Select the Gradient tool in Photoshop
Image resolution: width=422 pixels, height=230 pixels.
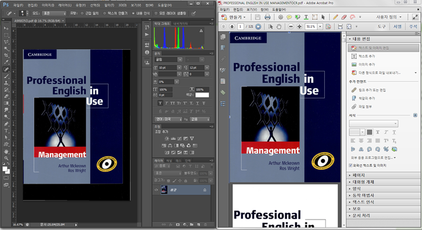click(x=6, y=103)
